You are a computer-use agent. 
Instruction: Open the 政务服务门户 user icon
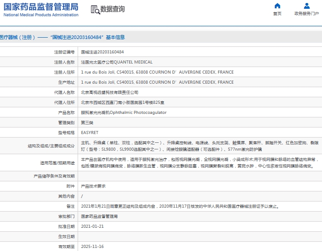pos(307,6)
